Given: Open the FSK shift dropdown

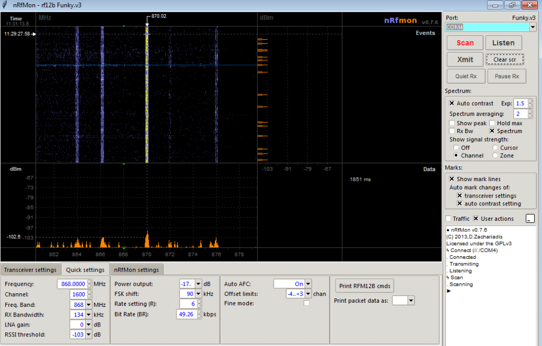Looking at the screenshot, I should point(198,294).
